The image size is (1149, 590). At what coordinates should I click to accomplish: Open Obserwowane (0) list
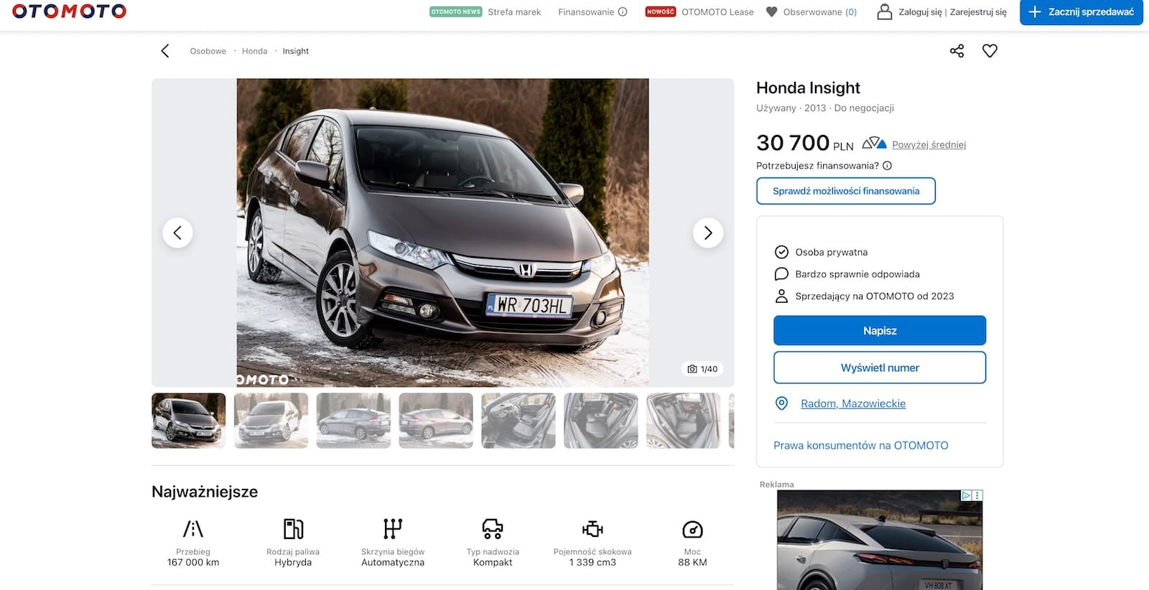[820, 11]
